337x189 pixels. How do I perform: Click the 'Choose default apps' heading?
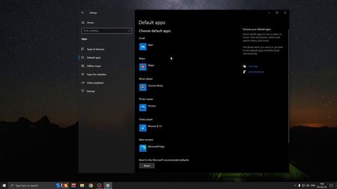(x=154, y=31)
